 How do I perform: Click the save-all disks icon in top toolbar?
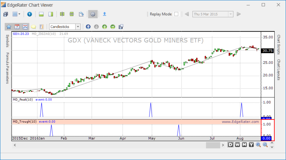click(x=6, y=14)
